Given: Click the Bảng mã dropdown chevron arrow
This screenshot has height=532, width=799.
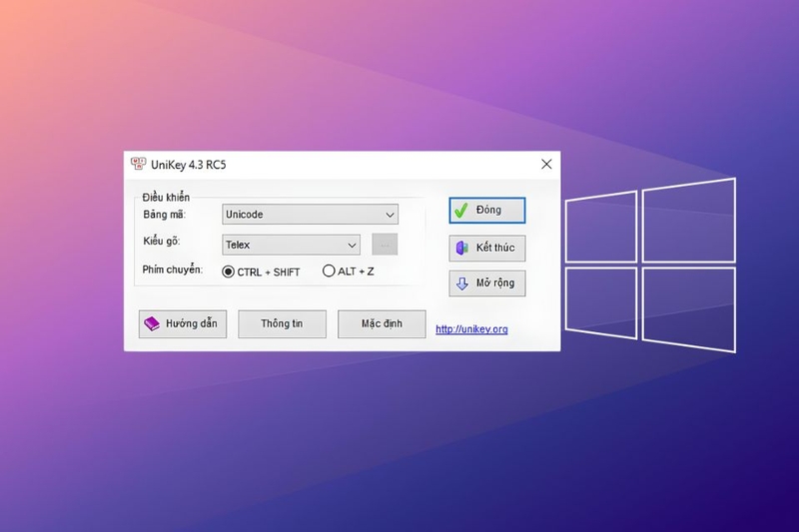Looking at the screenshot, I should tap(390, 215).
